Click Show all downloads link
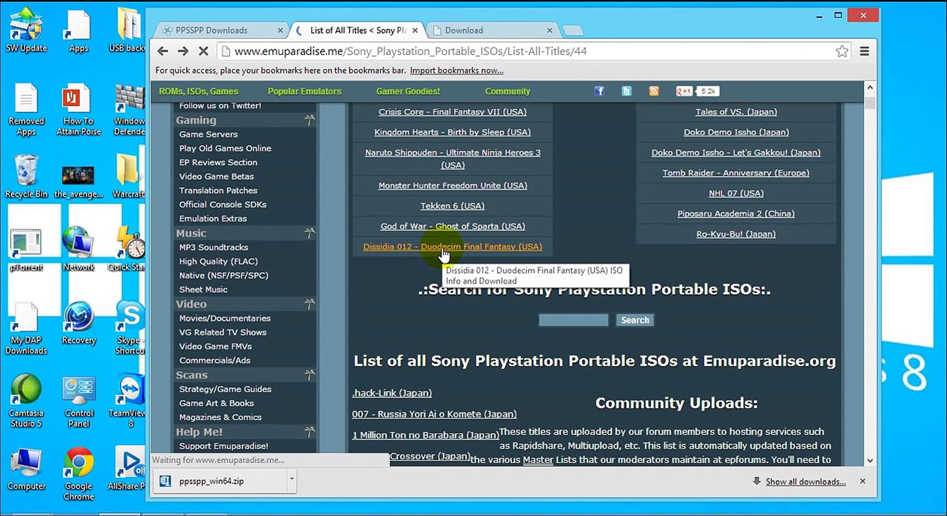 click(x=805, y=482)
